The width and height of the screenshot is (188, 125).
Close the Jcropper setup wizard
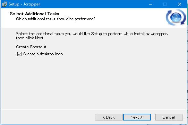coord(179,4)
